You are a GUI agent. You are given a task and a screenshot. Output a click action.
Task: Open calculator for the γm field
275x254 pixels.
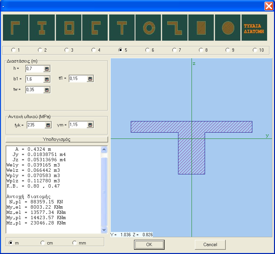90,125
